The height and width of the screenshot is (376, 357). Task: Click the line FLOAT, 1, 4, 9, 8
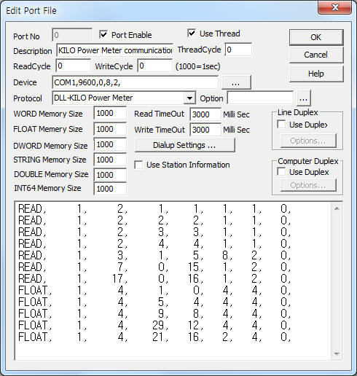click(x=154, y=313)
